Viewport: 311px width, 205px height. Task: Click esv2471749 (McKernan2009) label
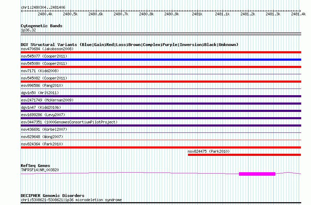tap(47, 100)
